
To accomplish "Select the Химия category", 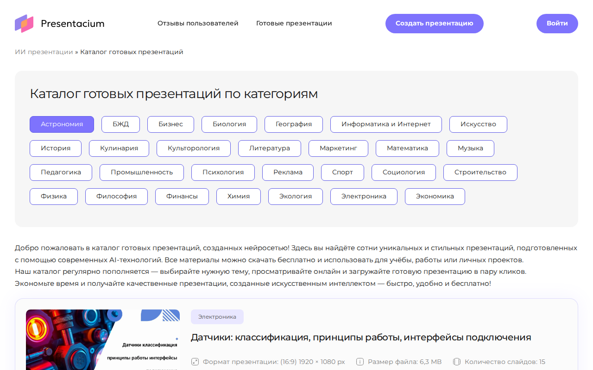I will (239, 197).
